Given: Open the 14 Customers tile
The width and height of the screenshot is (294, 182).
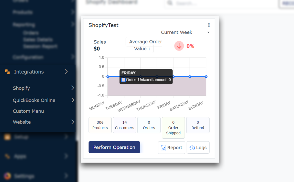Looking at the screenshot, I should pos(124,125).
